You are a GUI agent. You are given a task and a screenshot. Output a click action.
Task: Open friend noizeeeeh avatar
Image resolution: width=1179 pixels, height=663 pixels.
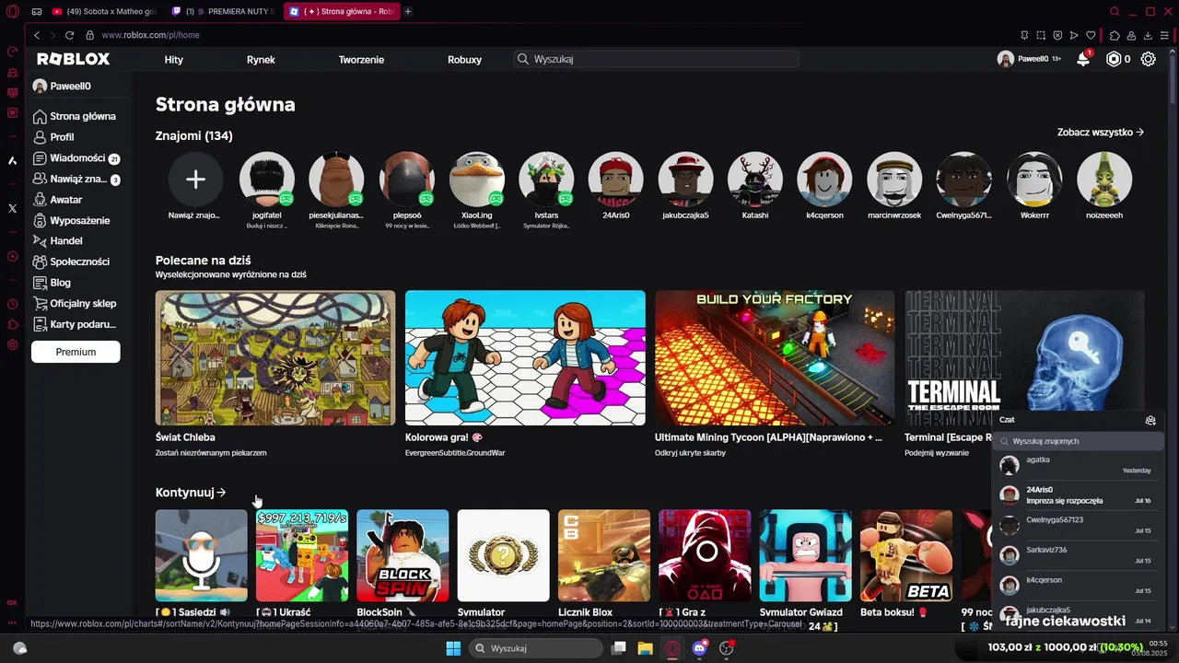coord(1104,180)
